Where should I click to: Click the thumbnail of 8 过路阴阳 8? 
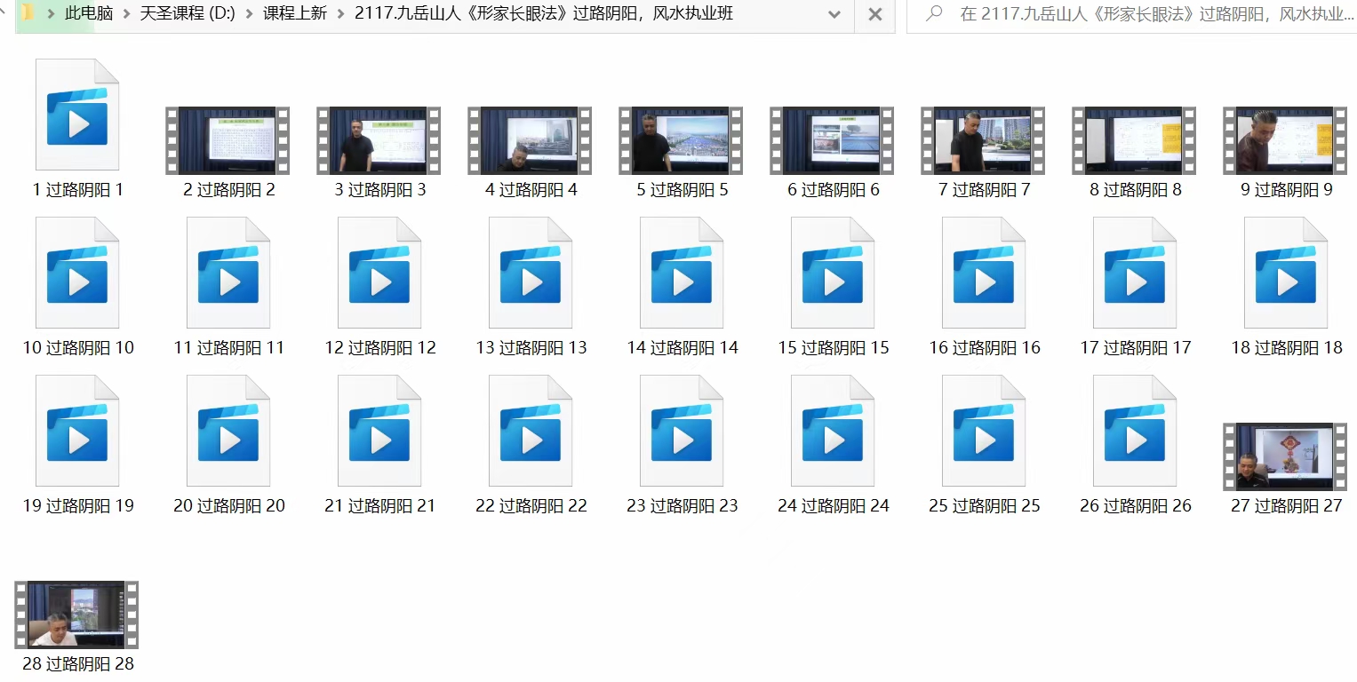[x=1134, y=140]
